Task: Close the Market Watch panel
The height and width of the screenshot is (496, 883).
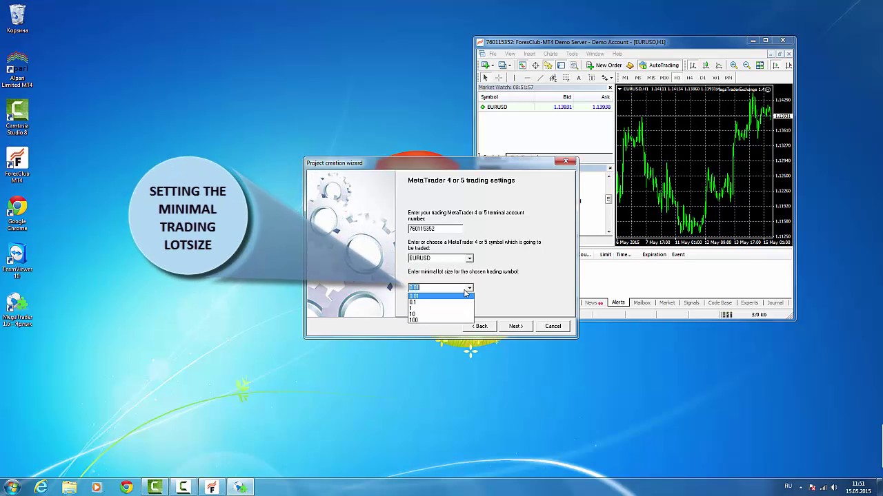Action: click(610, 87)
